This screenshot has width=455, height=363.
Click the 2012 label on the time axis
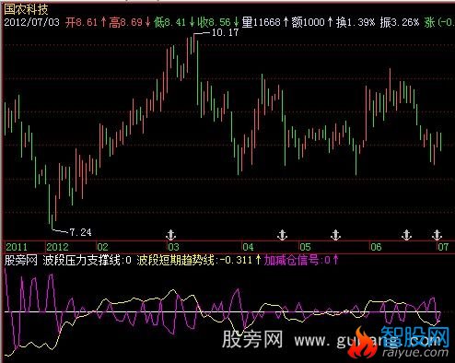coord(57,247)
